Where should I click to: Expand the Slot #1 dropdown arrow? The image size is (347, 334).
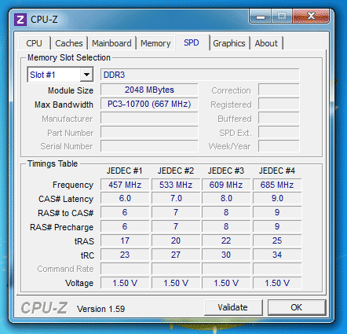coord(86,75)
